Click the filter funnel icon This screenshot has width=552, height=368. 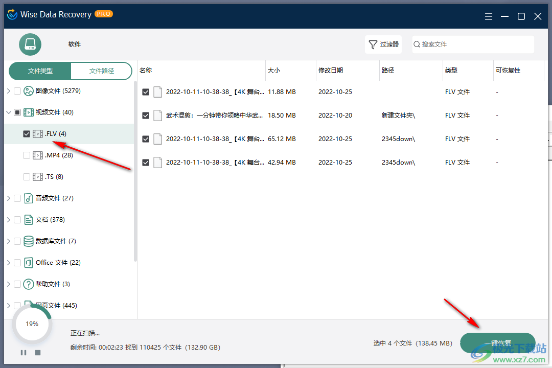coord(373,44)
